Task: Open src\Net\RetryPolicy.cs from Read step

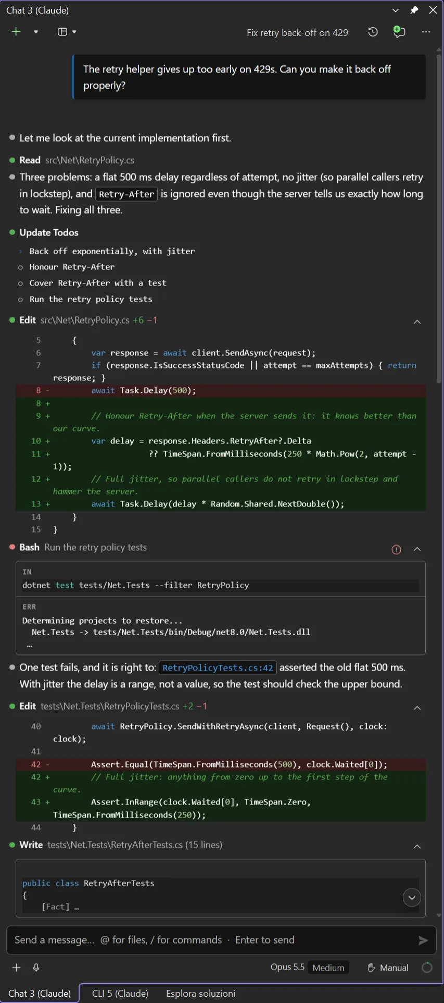Action: 90,160
